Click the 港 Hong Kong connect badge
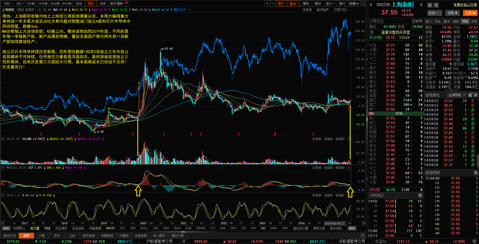This screenshot has height=244, width=479. (436, 5)
